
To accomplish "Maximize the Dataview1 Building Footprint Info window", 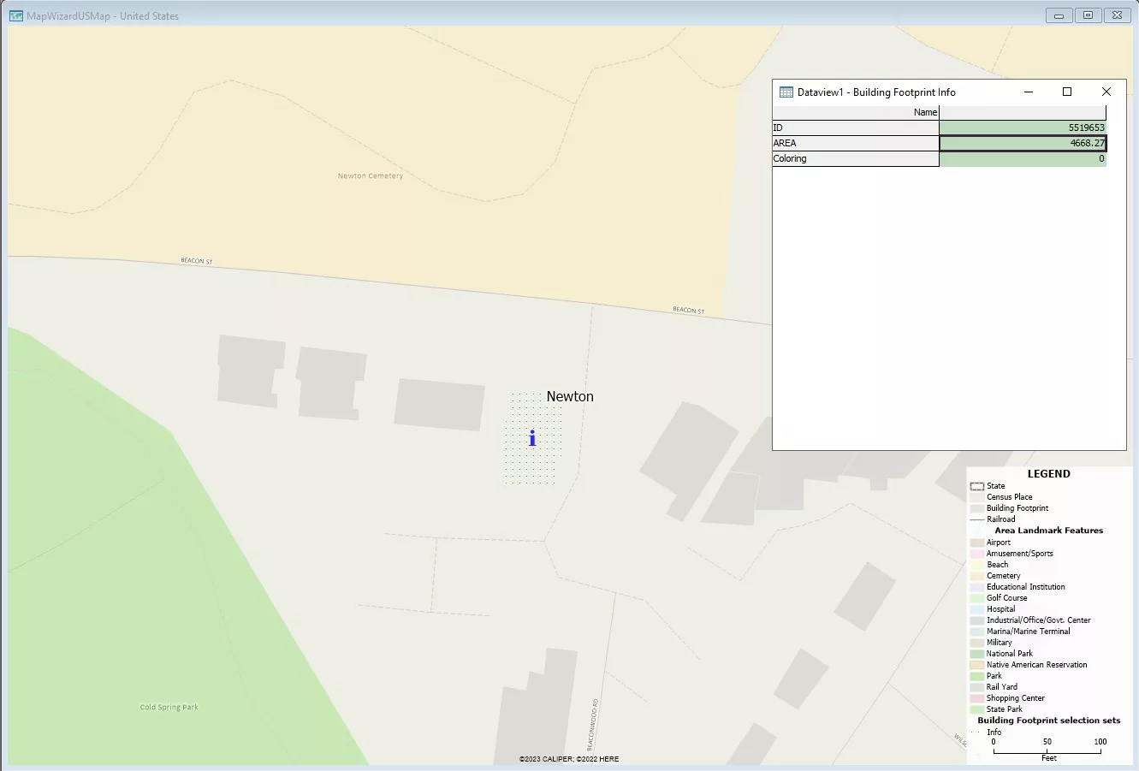I will [x=1067, y=92].
